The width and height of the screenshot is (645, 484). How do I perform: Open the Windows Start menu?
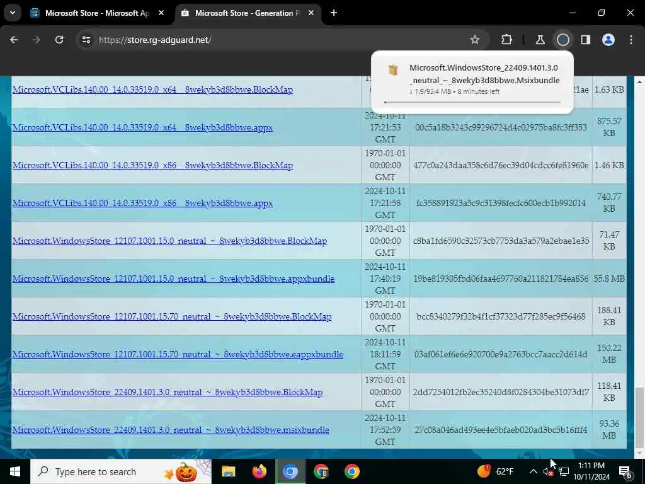(15, 471)
